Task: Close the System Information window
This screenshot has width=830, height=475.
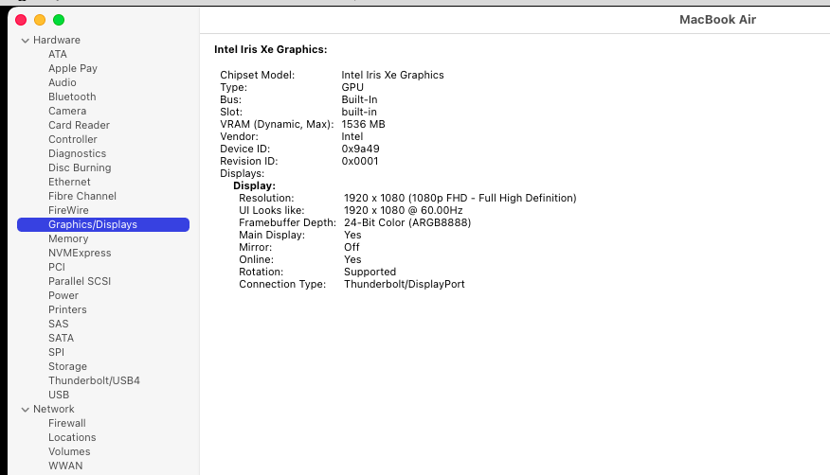Action: [21, 20]
